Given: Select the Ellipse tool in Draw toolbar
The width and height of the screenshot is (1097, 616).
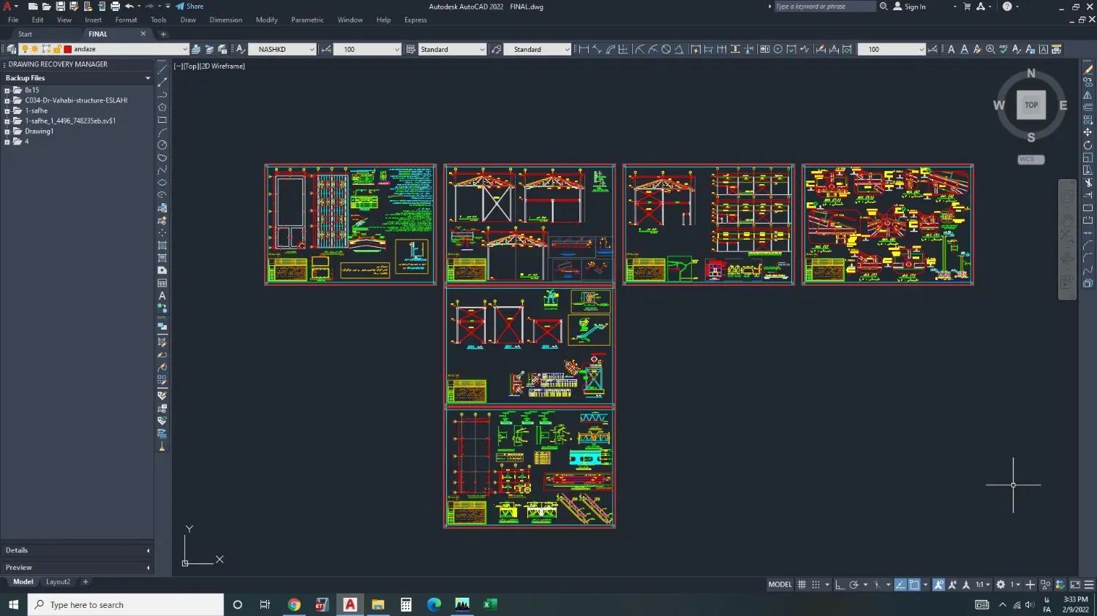Looking at the screenshot, I should pos(162,183).
